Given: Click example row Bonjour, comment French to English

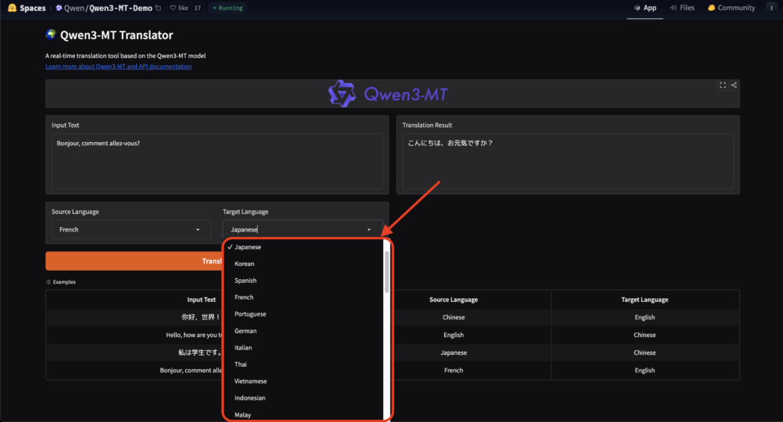Looking at the screenshot, I should [x=392, y=370].
